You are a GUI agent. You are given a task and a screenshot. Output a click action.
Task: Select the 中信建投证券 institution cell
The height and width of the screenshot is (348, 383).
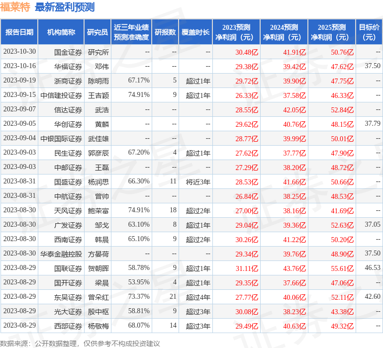(61, 95)
